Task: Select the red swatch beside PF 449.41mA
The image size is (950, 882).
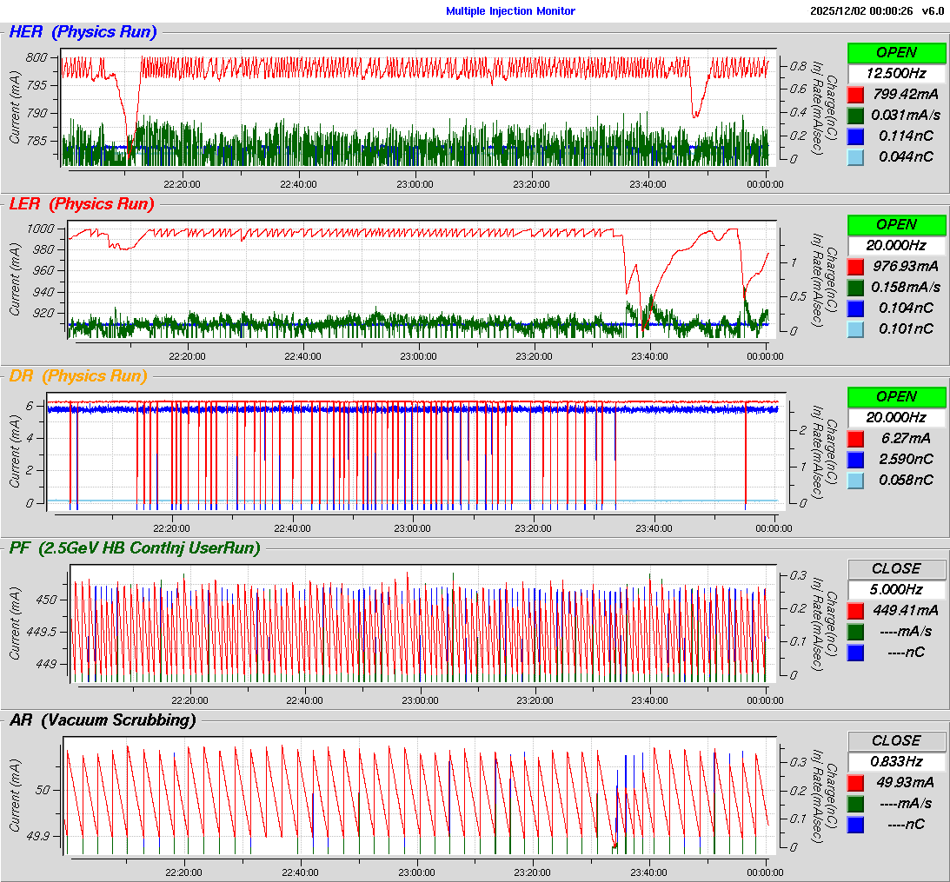Action: pyautogui.click(x=855, y=610)
